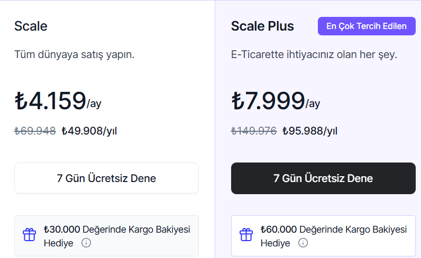The image size is (421, 258).
Task: Click the Scale Plus gift offer box
Action: (x=323, y=236)
